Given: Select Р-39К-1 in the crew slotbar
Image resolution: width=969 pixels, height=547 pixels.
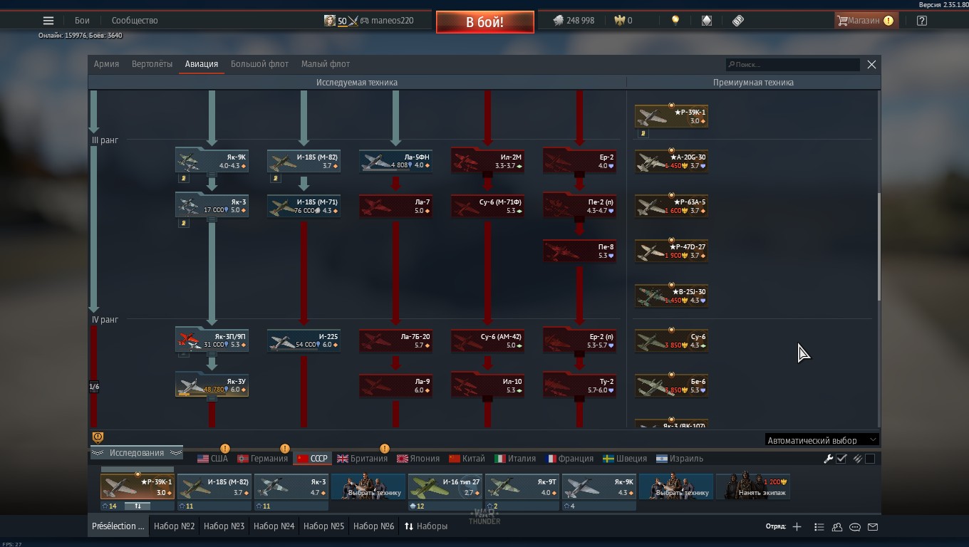Looking at the screenshot, I should point(138,486).
